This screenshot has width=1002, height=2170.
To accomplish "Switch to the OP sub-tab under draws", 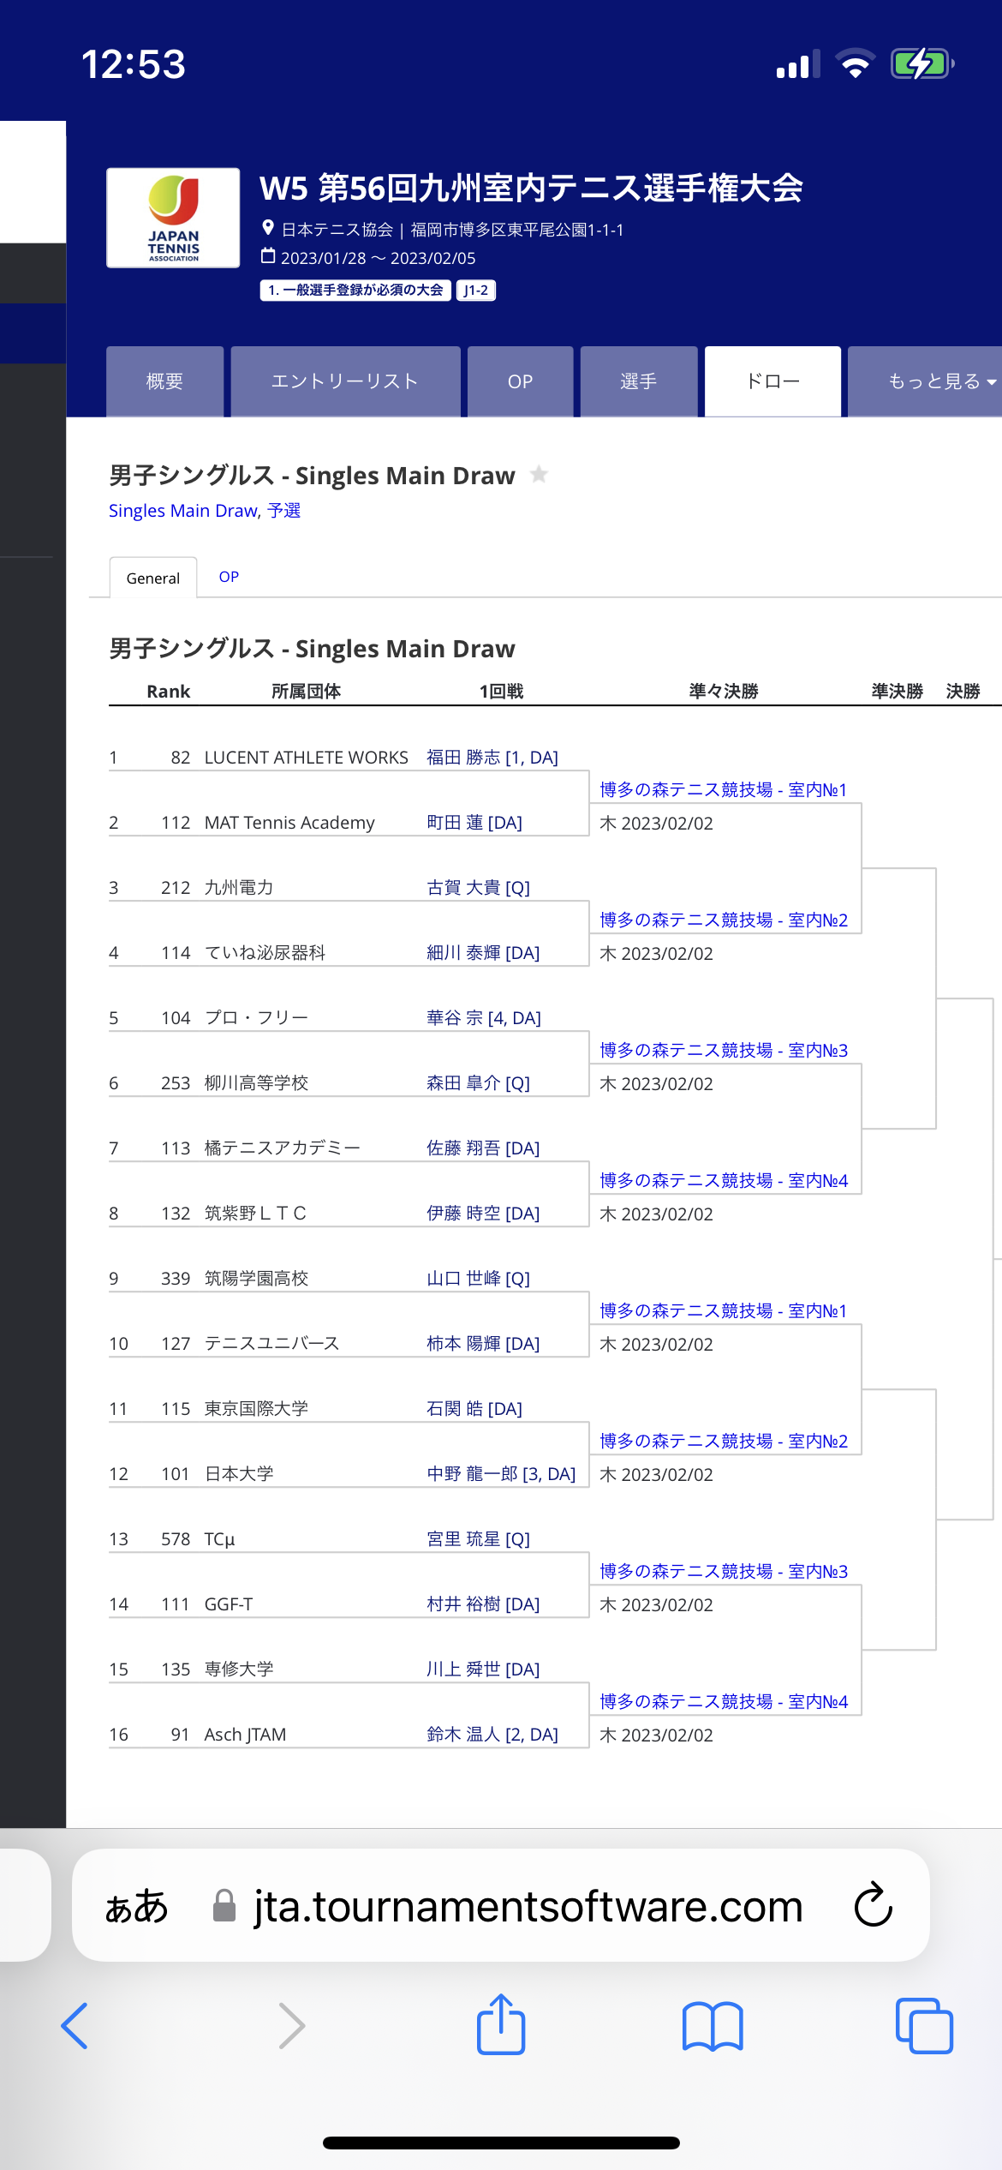I will (x=229, y=577).
